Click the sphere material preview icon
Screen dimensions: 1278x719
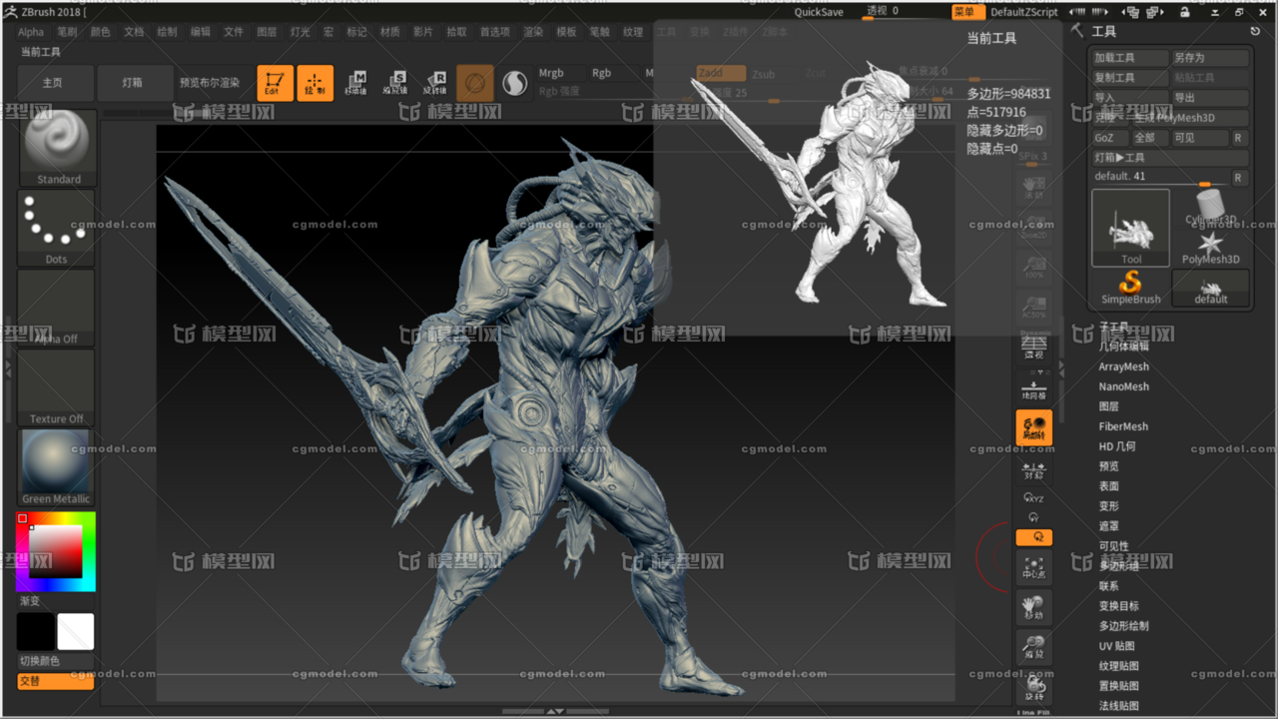click(x=514, y=83)
